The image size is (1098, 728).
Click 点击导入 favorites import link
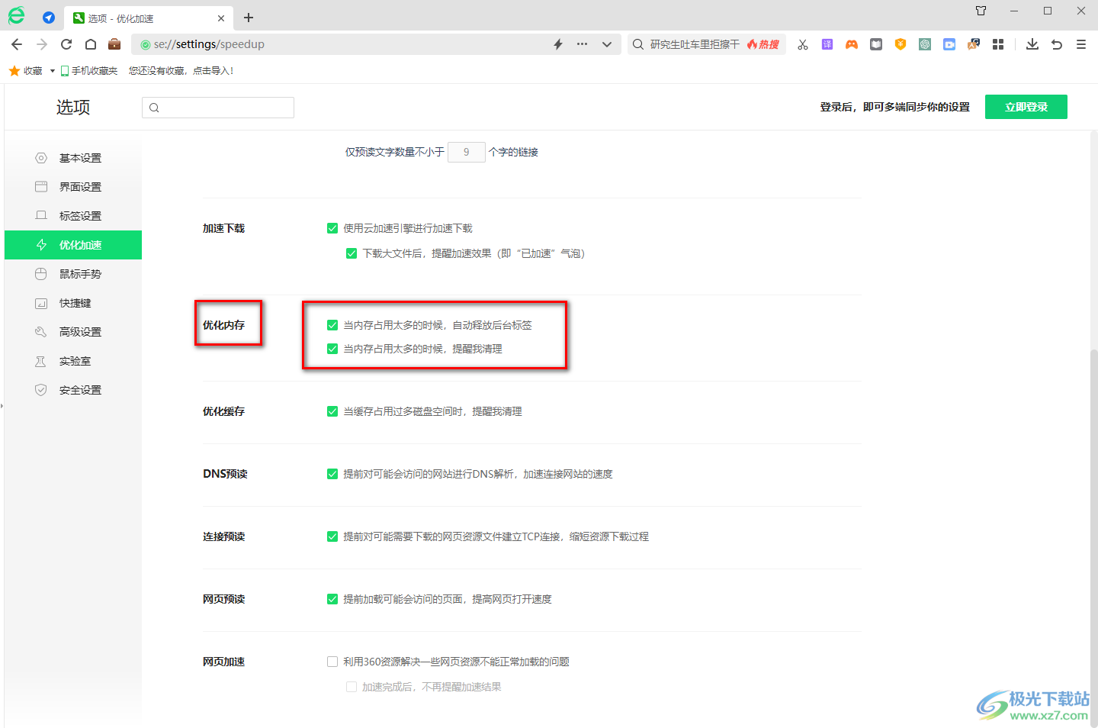[213, 71]
